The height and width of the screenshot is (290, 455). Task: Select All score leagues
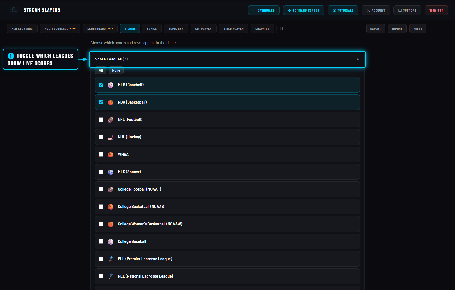pyautogui.click(x=101, y=70)
